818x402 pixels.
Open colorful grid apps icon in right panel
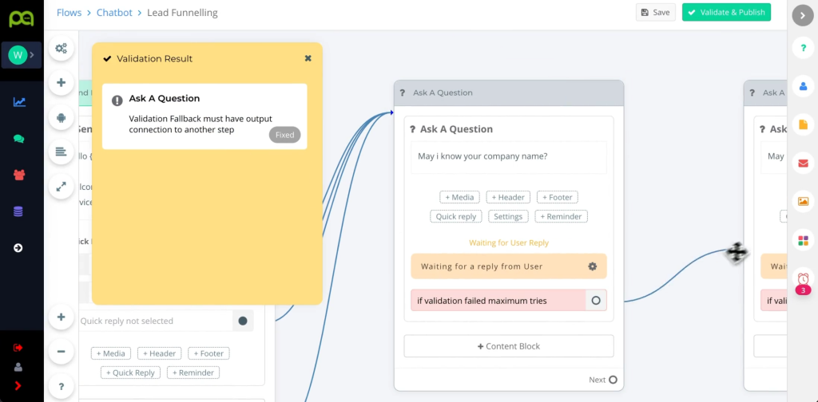click(x=804, y=241)
